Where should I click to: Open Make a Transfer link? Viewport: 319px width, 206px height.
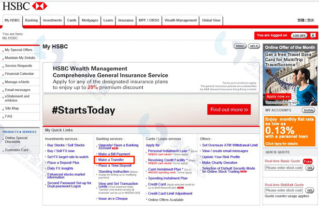[x=111, y=160]
